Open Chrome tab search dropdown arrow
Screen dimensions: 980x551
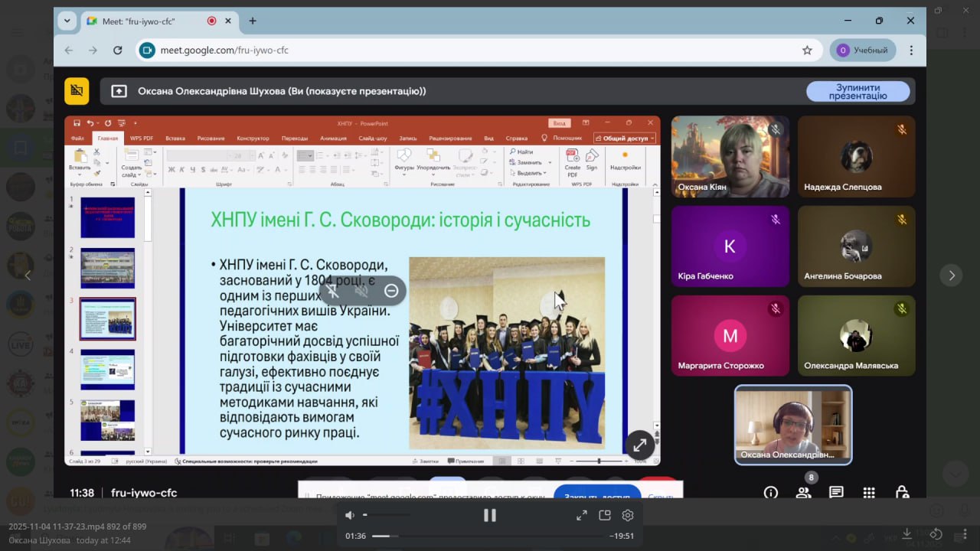point(67,21)
